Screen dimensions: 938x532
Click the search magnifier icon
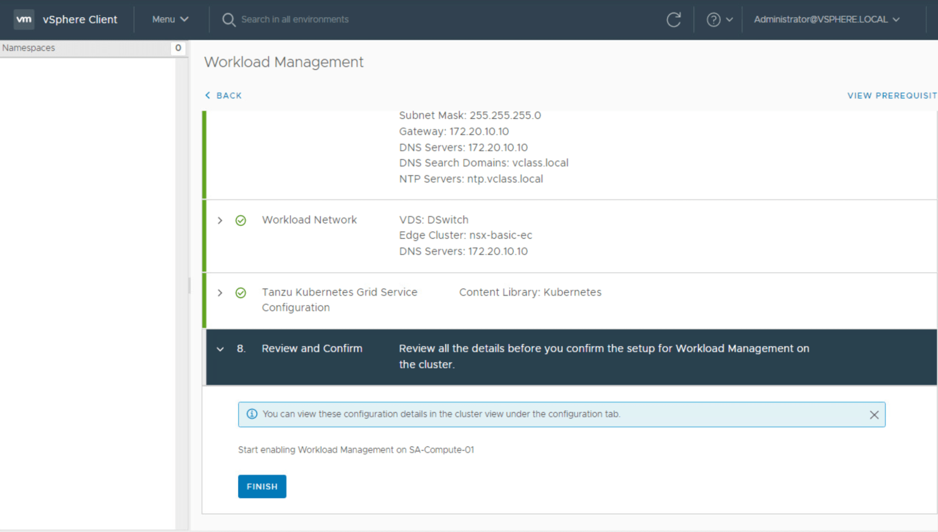229,19
